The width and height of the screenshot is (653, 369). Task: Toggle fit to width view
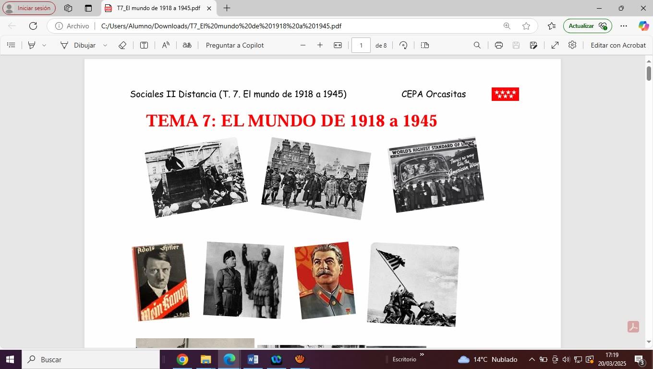coord(338,45)
